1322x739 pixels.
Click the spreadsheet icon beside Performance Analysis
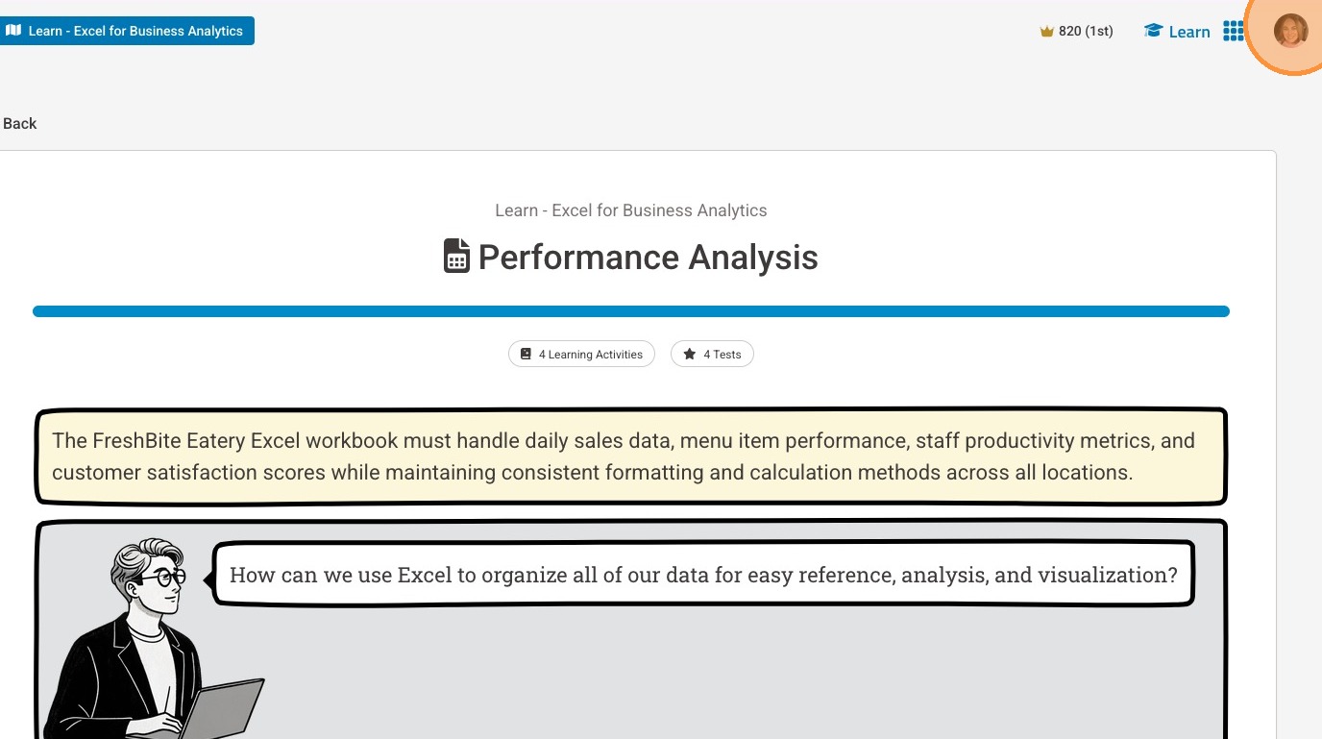coord(456,257)
